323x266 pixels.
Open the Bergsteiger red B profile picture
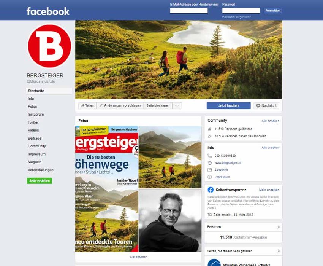[x=49, y=46]
